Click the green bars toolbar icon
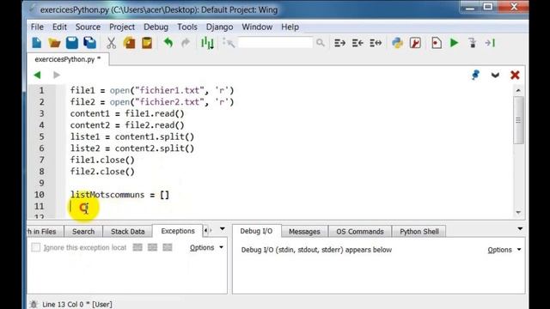Screen dimensions: 550x309 207,43
